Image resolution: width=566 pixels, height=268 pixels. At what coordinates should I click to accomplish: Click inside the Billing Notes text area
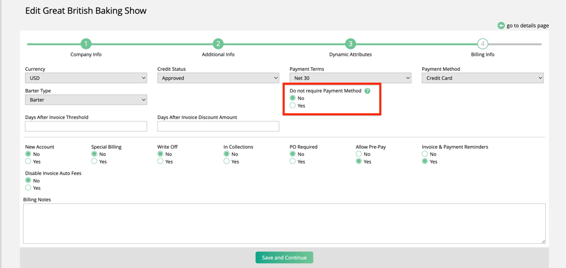pos(285,224)
